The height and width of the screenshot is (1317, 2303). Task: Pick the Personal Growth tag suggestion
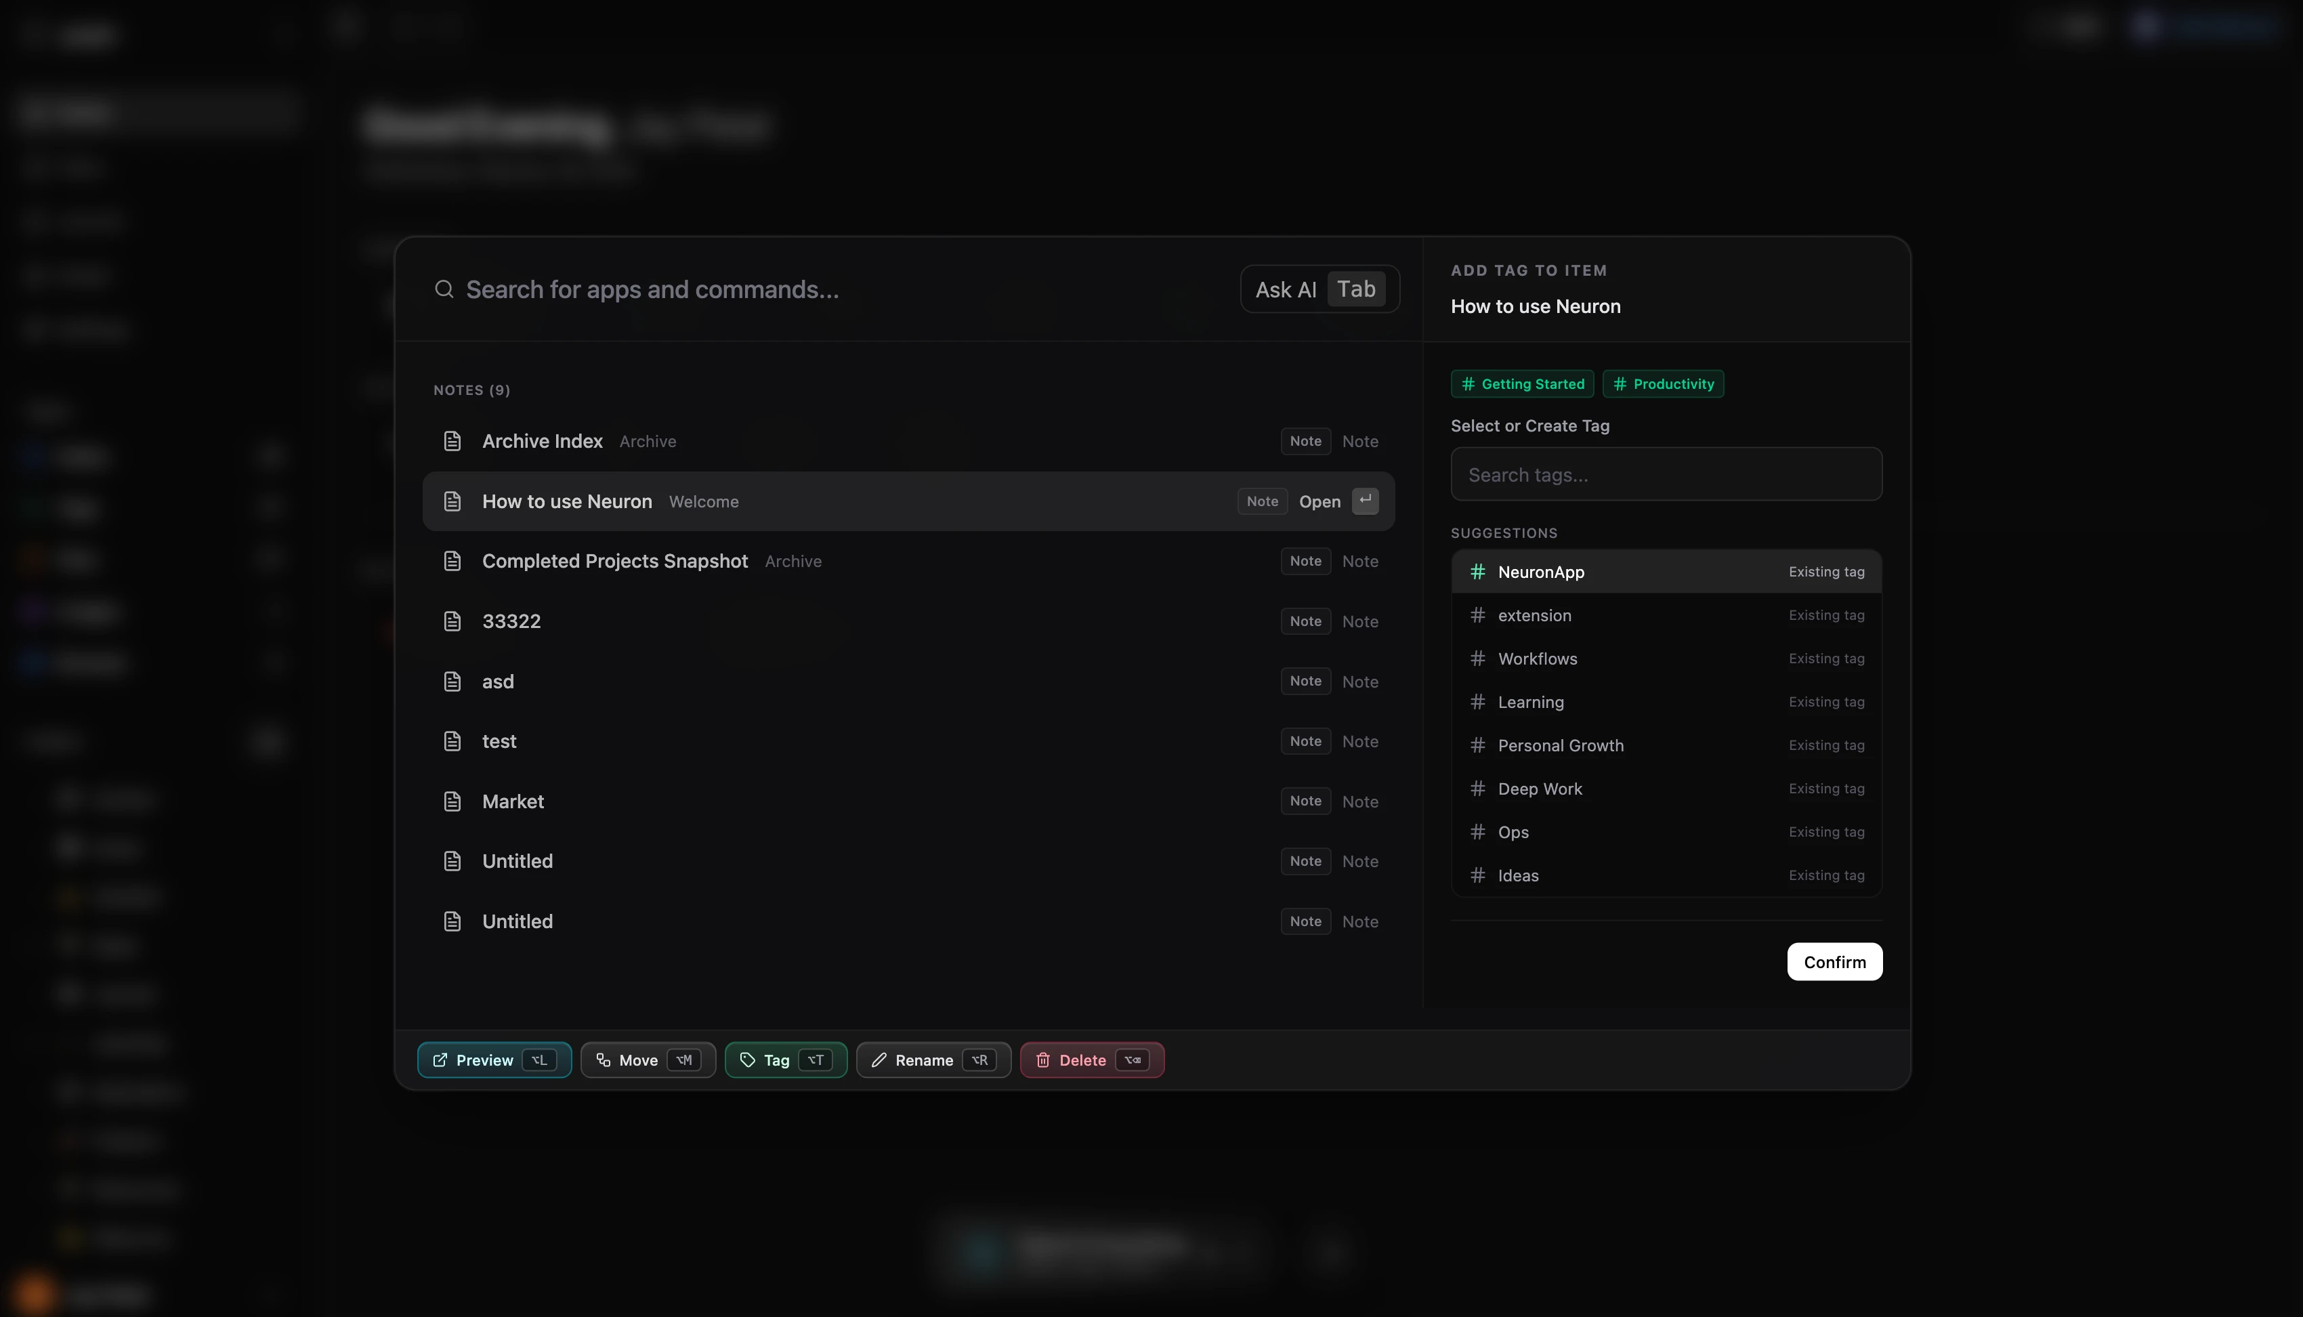[x=1666, y=745]
